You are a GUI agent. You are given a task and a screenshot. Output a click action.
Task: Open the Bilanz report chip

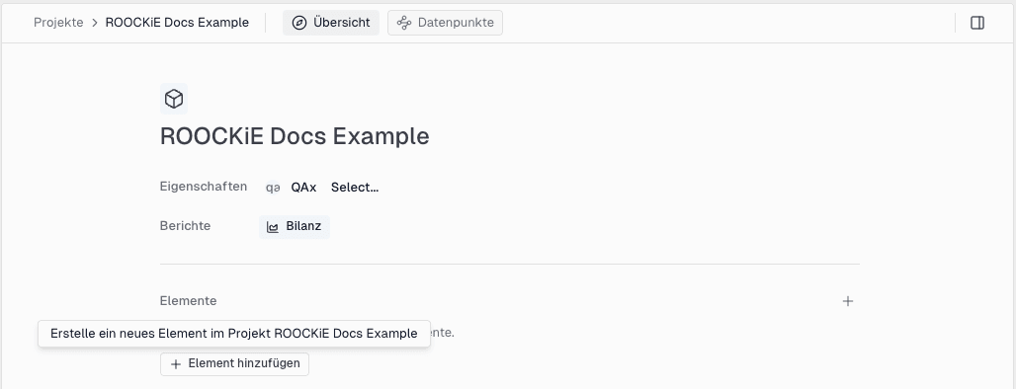(x=295, y=227)
